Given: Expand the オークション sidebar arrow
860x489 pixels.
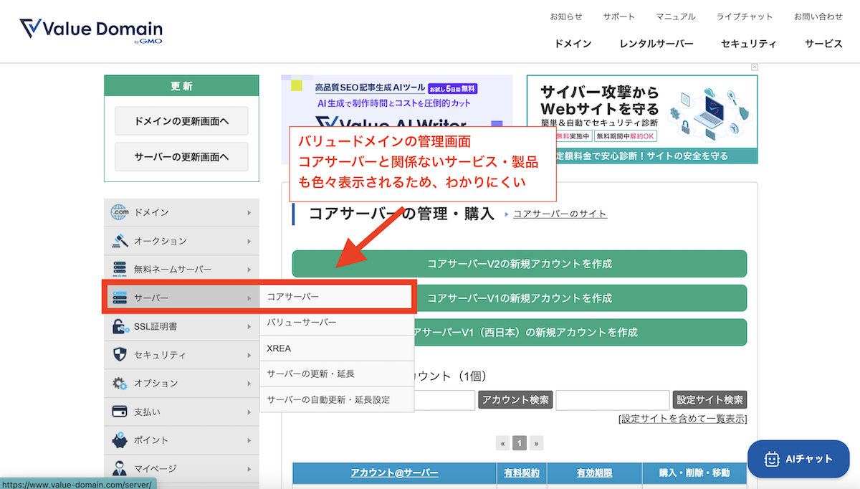Looking at the screenshot, I should (249, 241).
